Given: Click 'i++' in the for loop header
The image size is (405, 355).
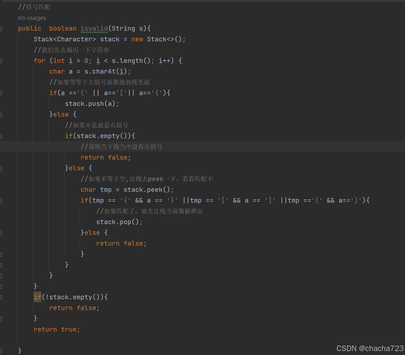Looking at the screenshot, I should point(165,61).
